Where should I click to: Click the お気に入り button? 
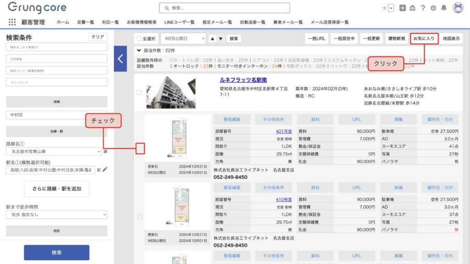(x=424, y=39)
